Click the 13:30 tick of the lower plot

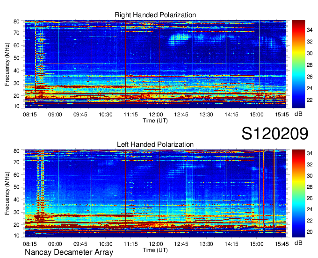[206, 244]
